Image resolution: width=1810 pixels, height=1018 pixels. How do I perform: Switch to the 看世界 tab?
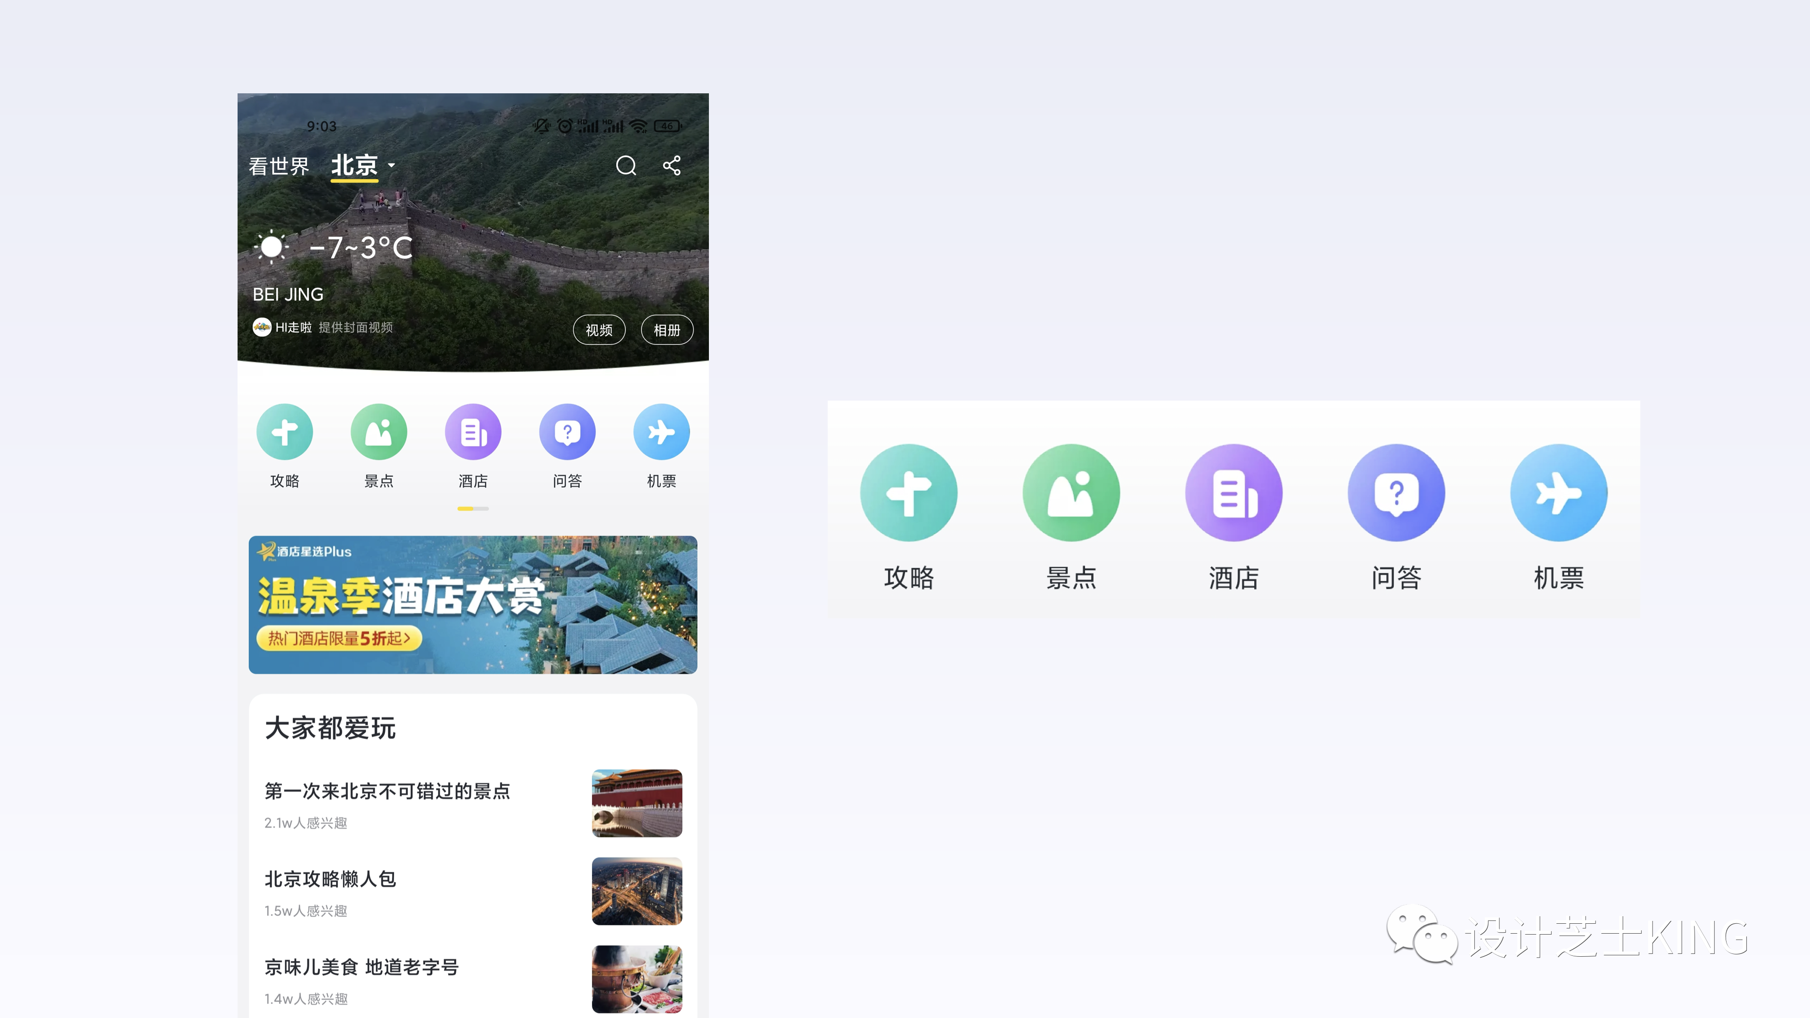(x=279, y=166)
